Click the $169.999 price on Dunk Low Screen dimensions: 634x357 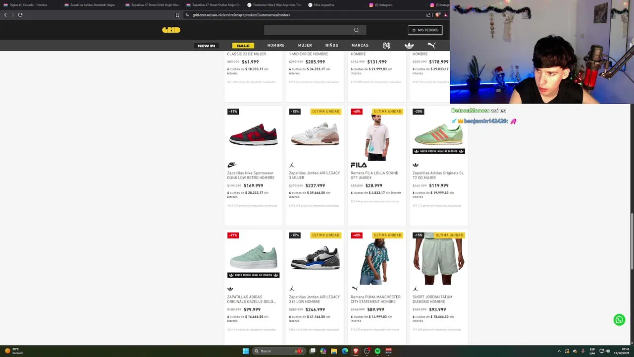[x=254, y=186]
